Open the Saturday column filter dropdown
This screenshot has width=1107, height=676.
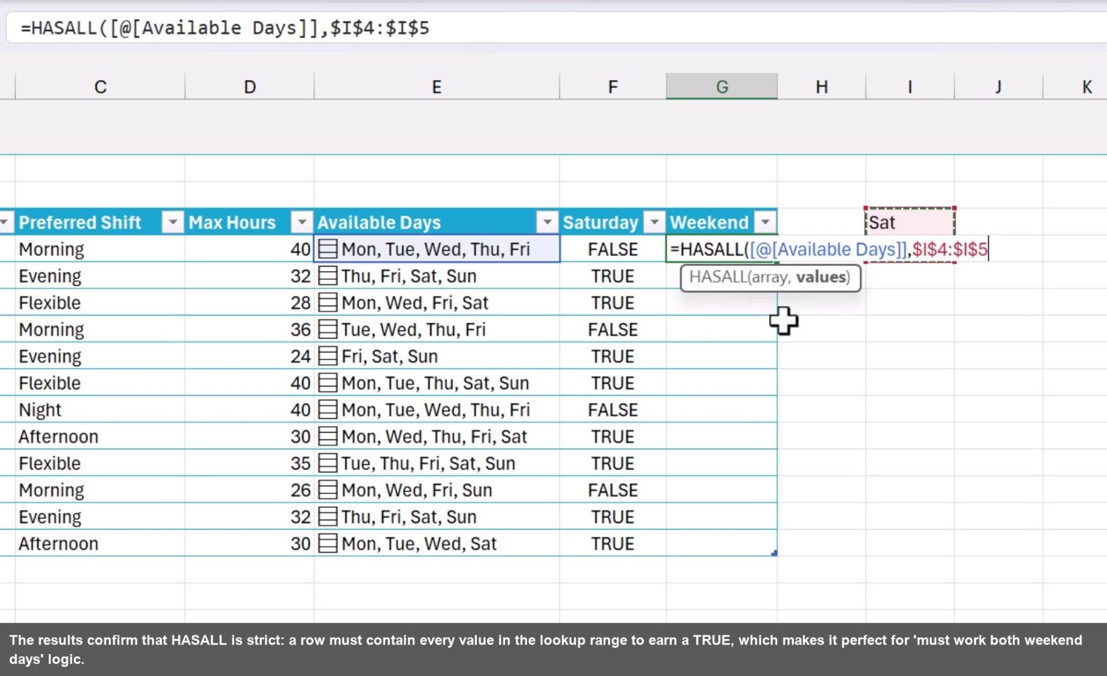point(654,222)
